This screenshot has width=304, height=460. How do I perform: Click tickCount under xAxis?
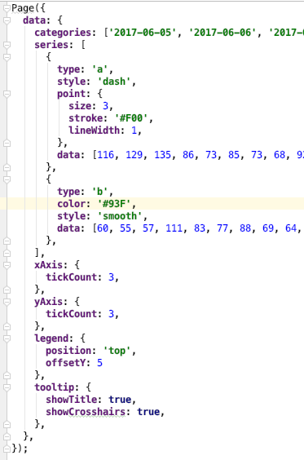[x=71, y=277]
